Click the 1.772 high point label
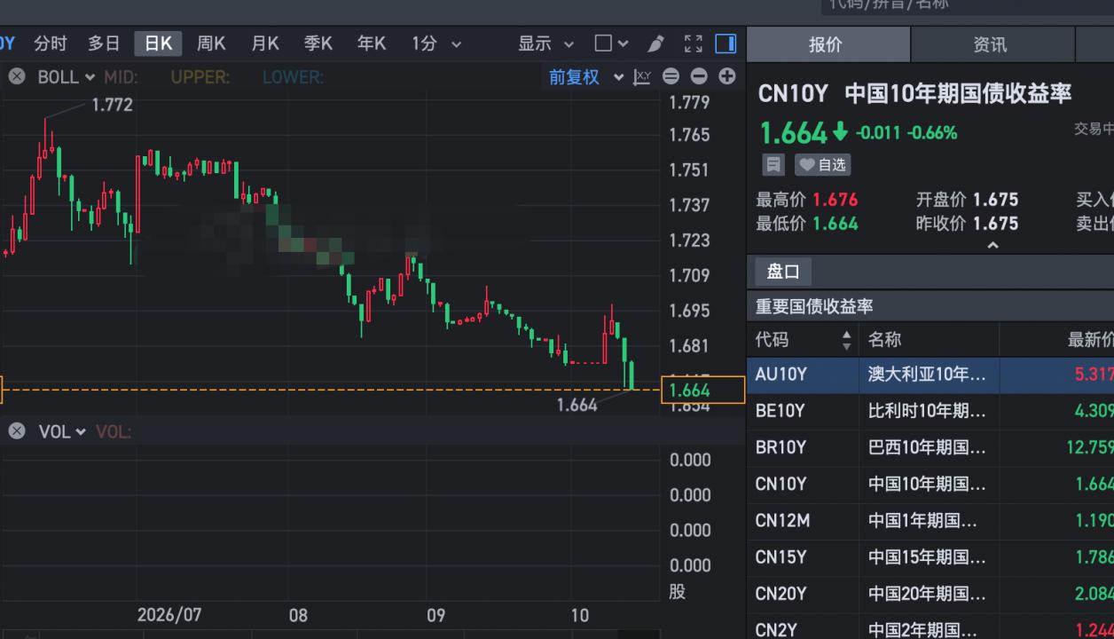The height and width of the screenshot is (639, 1114). pos(112,105)
